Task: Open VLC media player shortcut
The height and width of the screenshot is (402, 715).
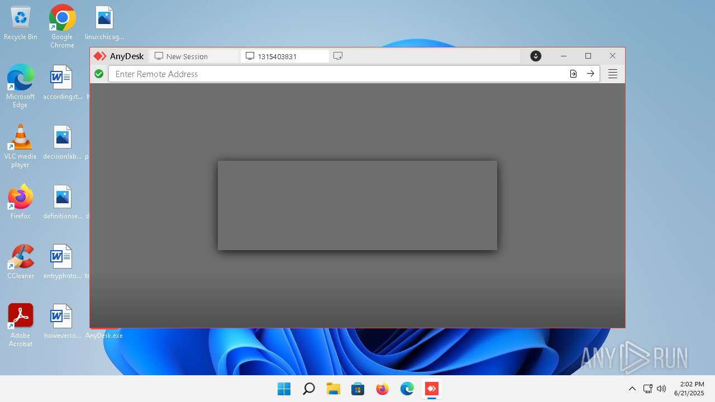Action: click(20, 146)
